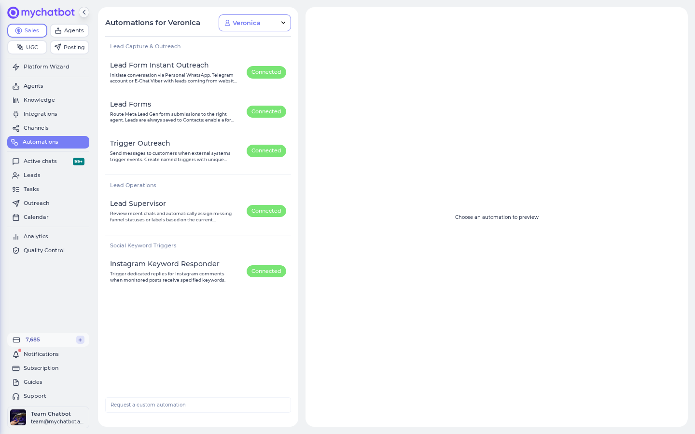Click the Subscription card icon
Viewport: 695px width, 434px height.
pyautogui.click(x=16, y=368)
